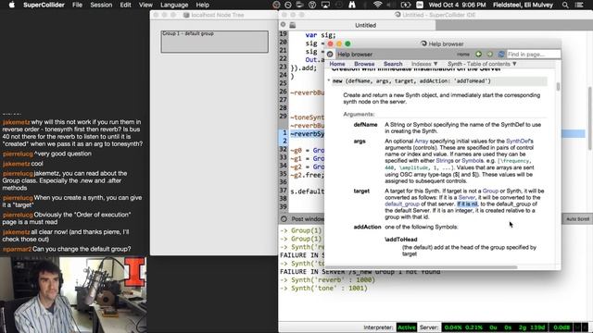Click the defName argument label
The height and width of the screenshot is (333, 593).
pos(365,125)
